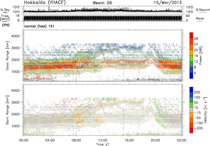Click the 'CPID' label
The height and width of the screenshot is (146, 210).
(x=6, y=25)
